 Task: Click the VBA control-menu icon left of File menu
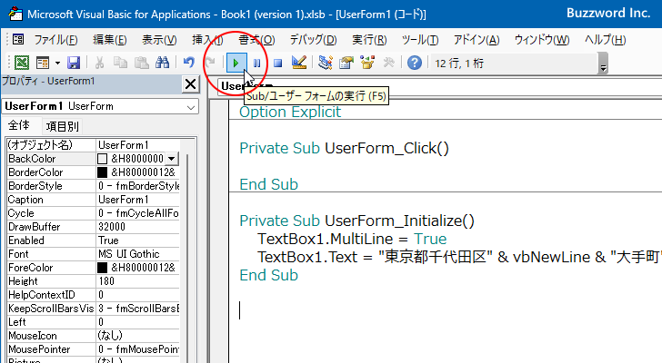point(18,40)
